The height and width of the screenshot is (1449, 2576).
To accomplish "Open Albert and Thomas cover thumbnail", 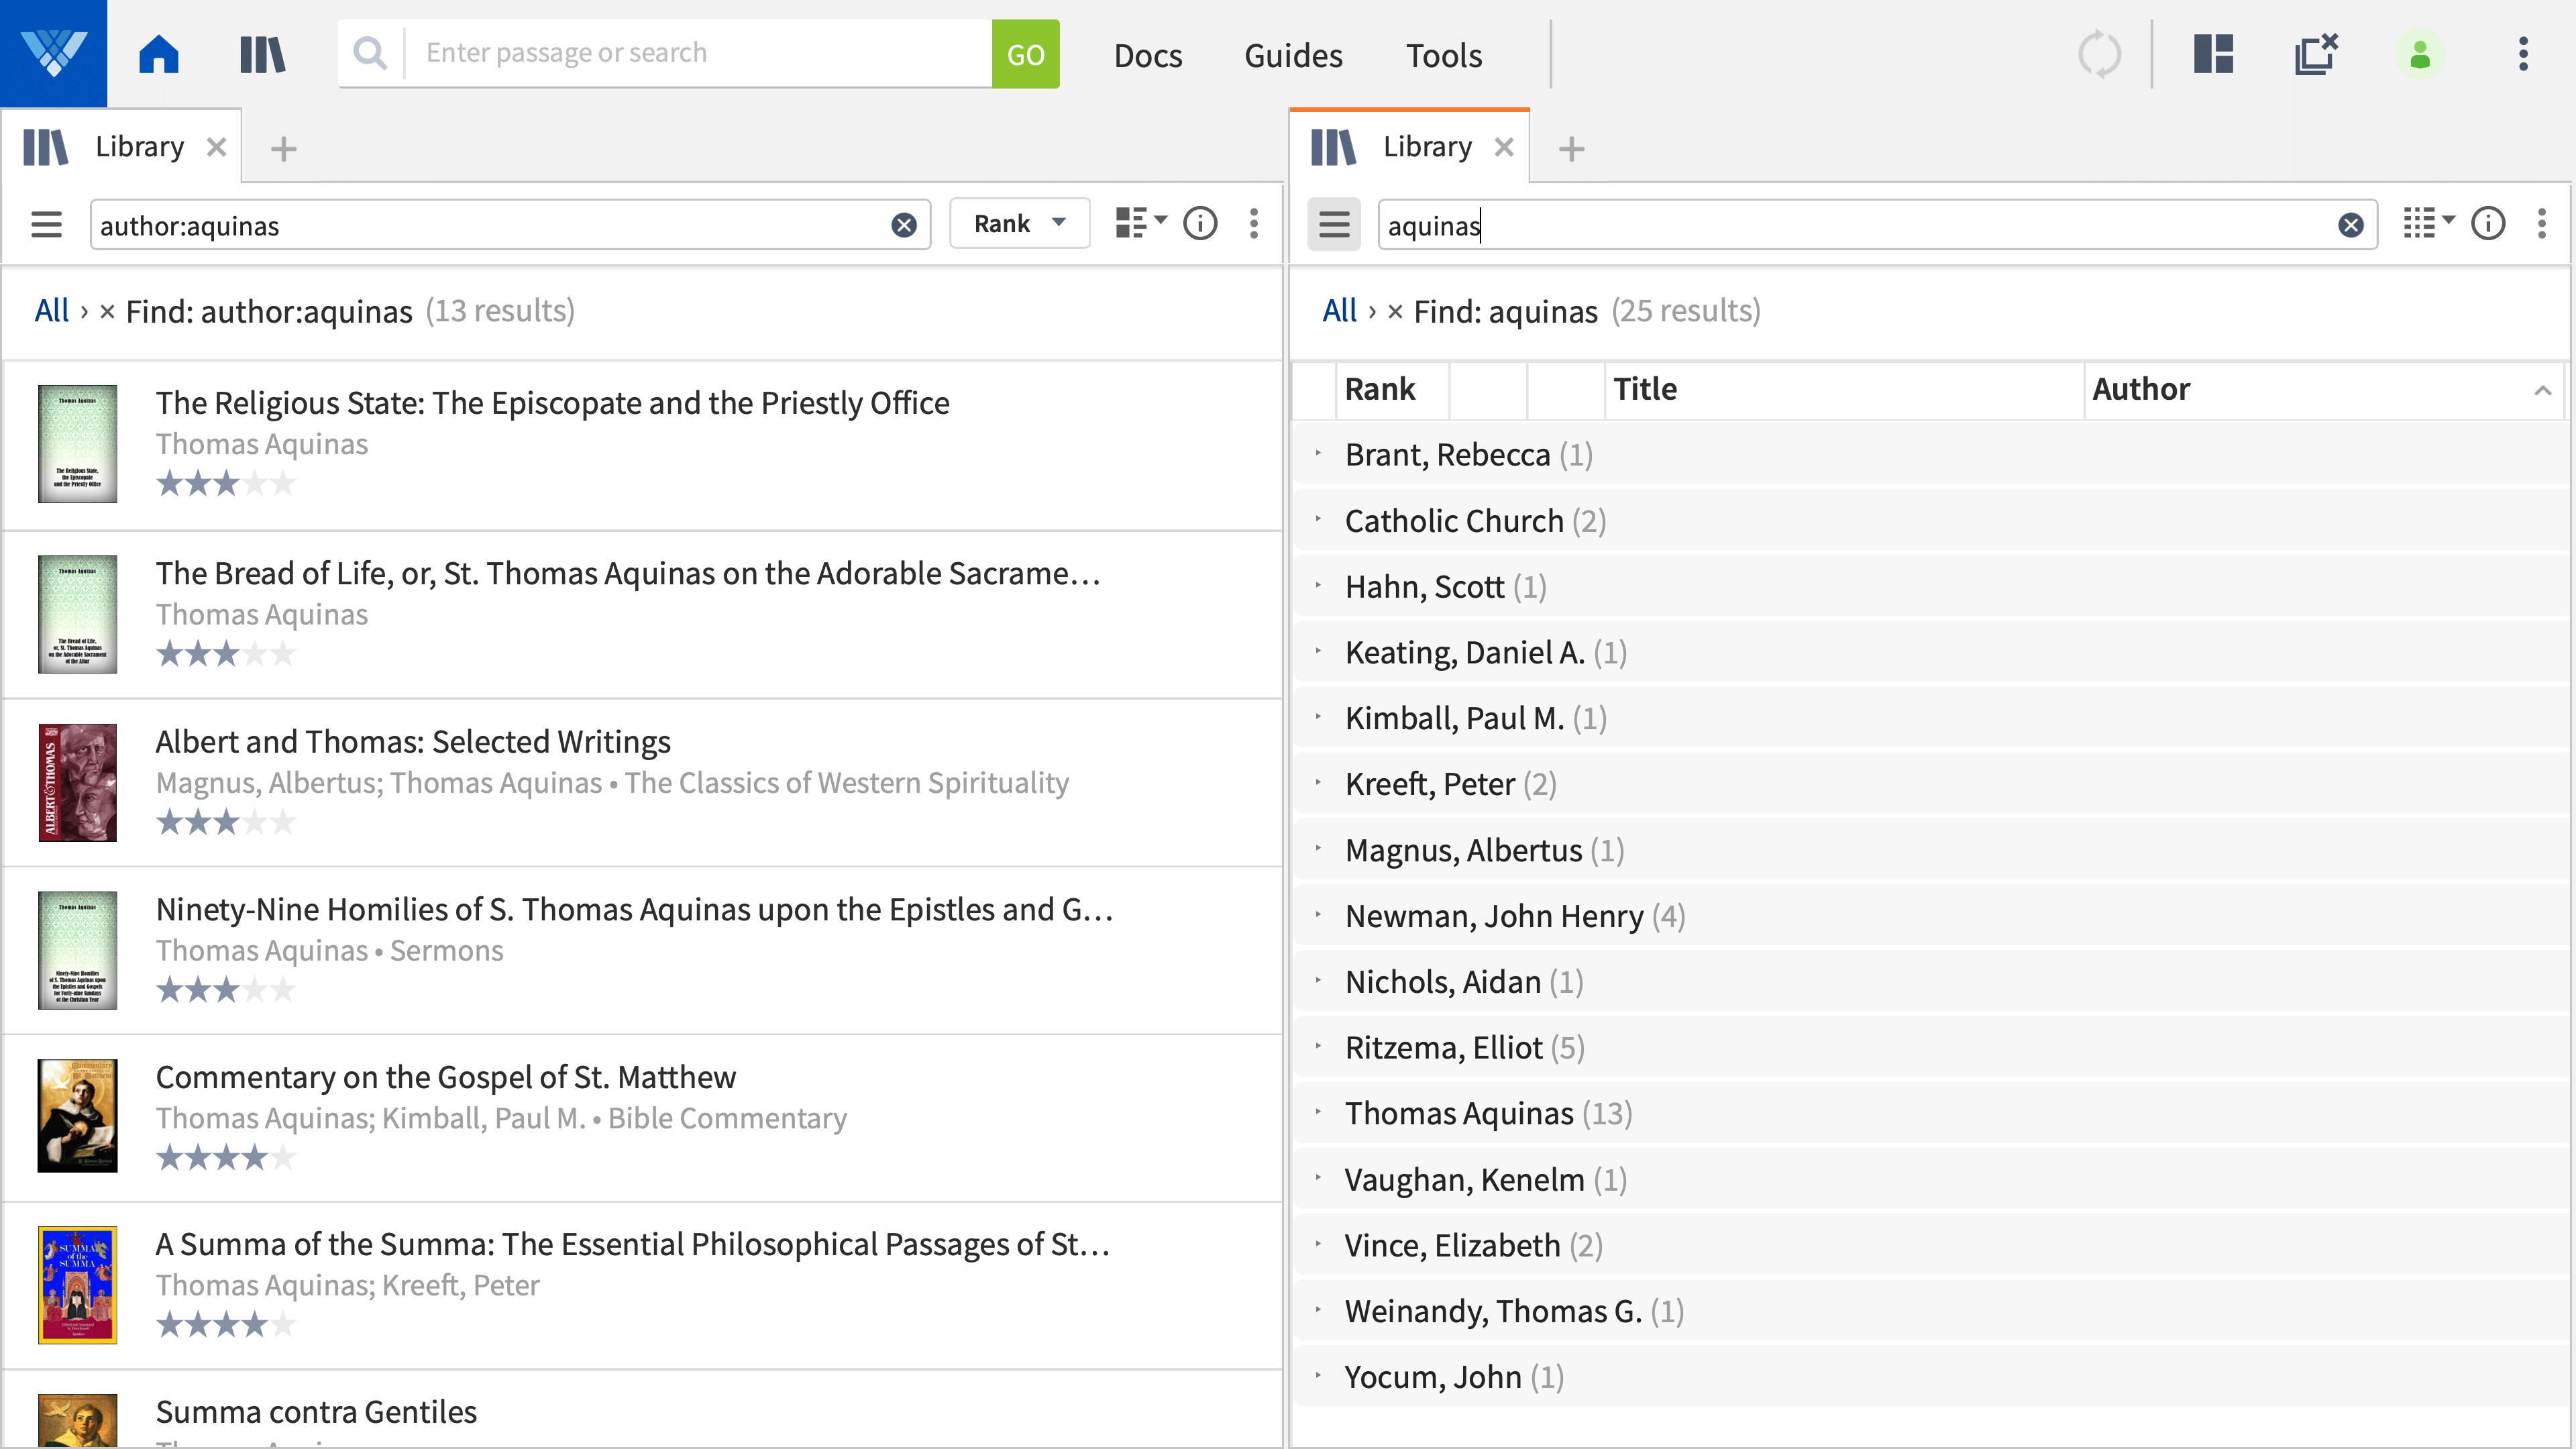I will point(77,782).
